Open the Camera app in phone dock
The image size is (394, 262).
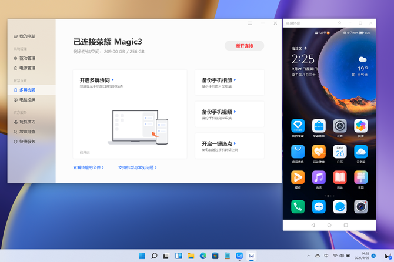[x=360, y=206]
